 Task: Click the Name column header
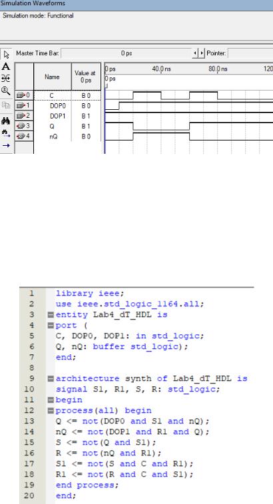coord(53,77)
